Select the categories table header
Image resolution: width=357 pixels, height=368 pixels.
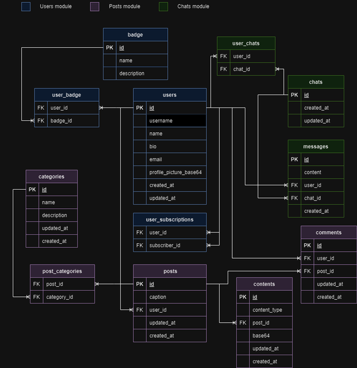(x=52, y=177)
